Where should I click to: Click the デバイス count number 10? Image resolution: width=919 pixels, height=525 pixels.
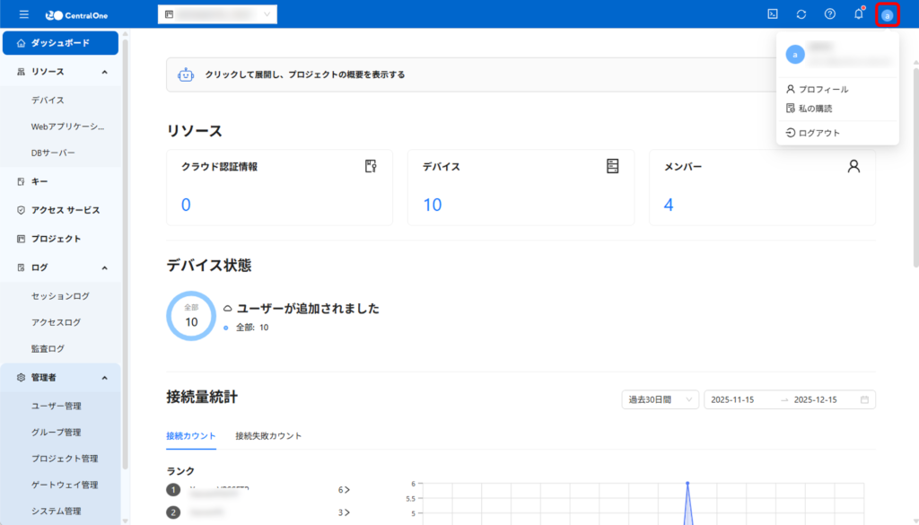tap(433, 206)
